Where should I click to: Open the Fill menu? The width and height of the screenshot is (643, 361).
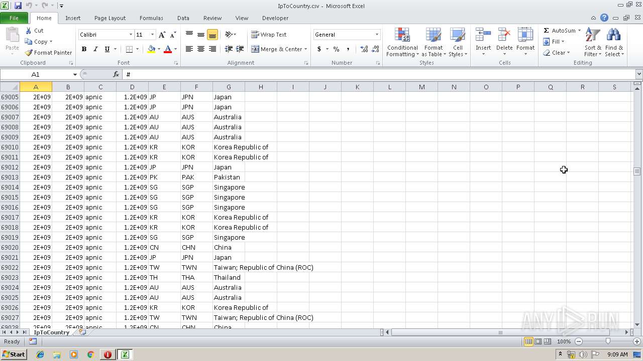click(x=554, y=42)
